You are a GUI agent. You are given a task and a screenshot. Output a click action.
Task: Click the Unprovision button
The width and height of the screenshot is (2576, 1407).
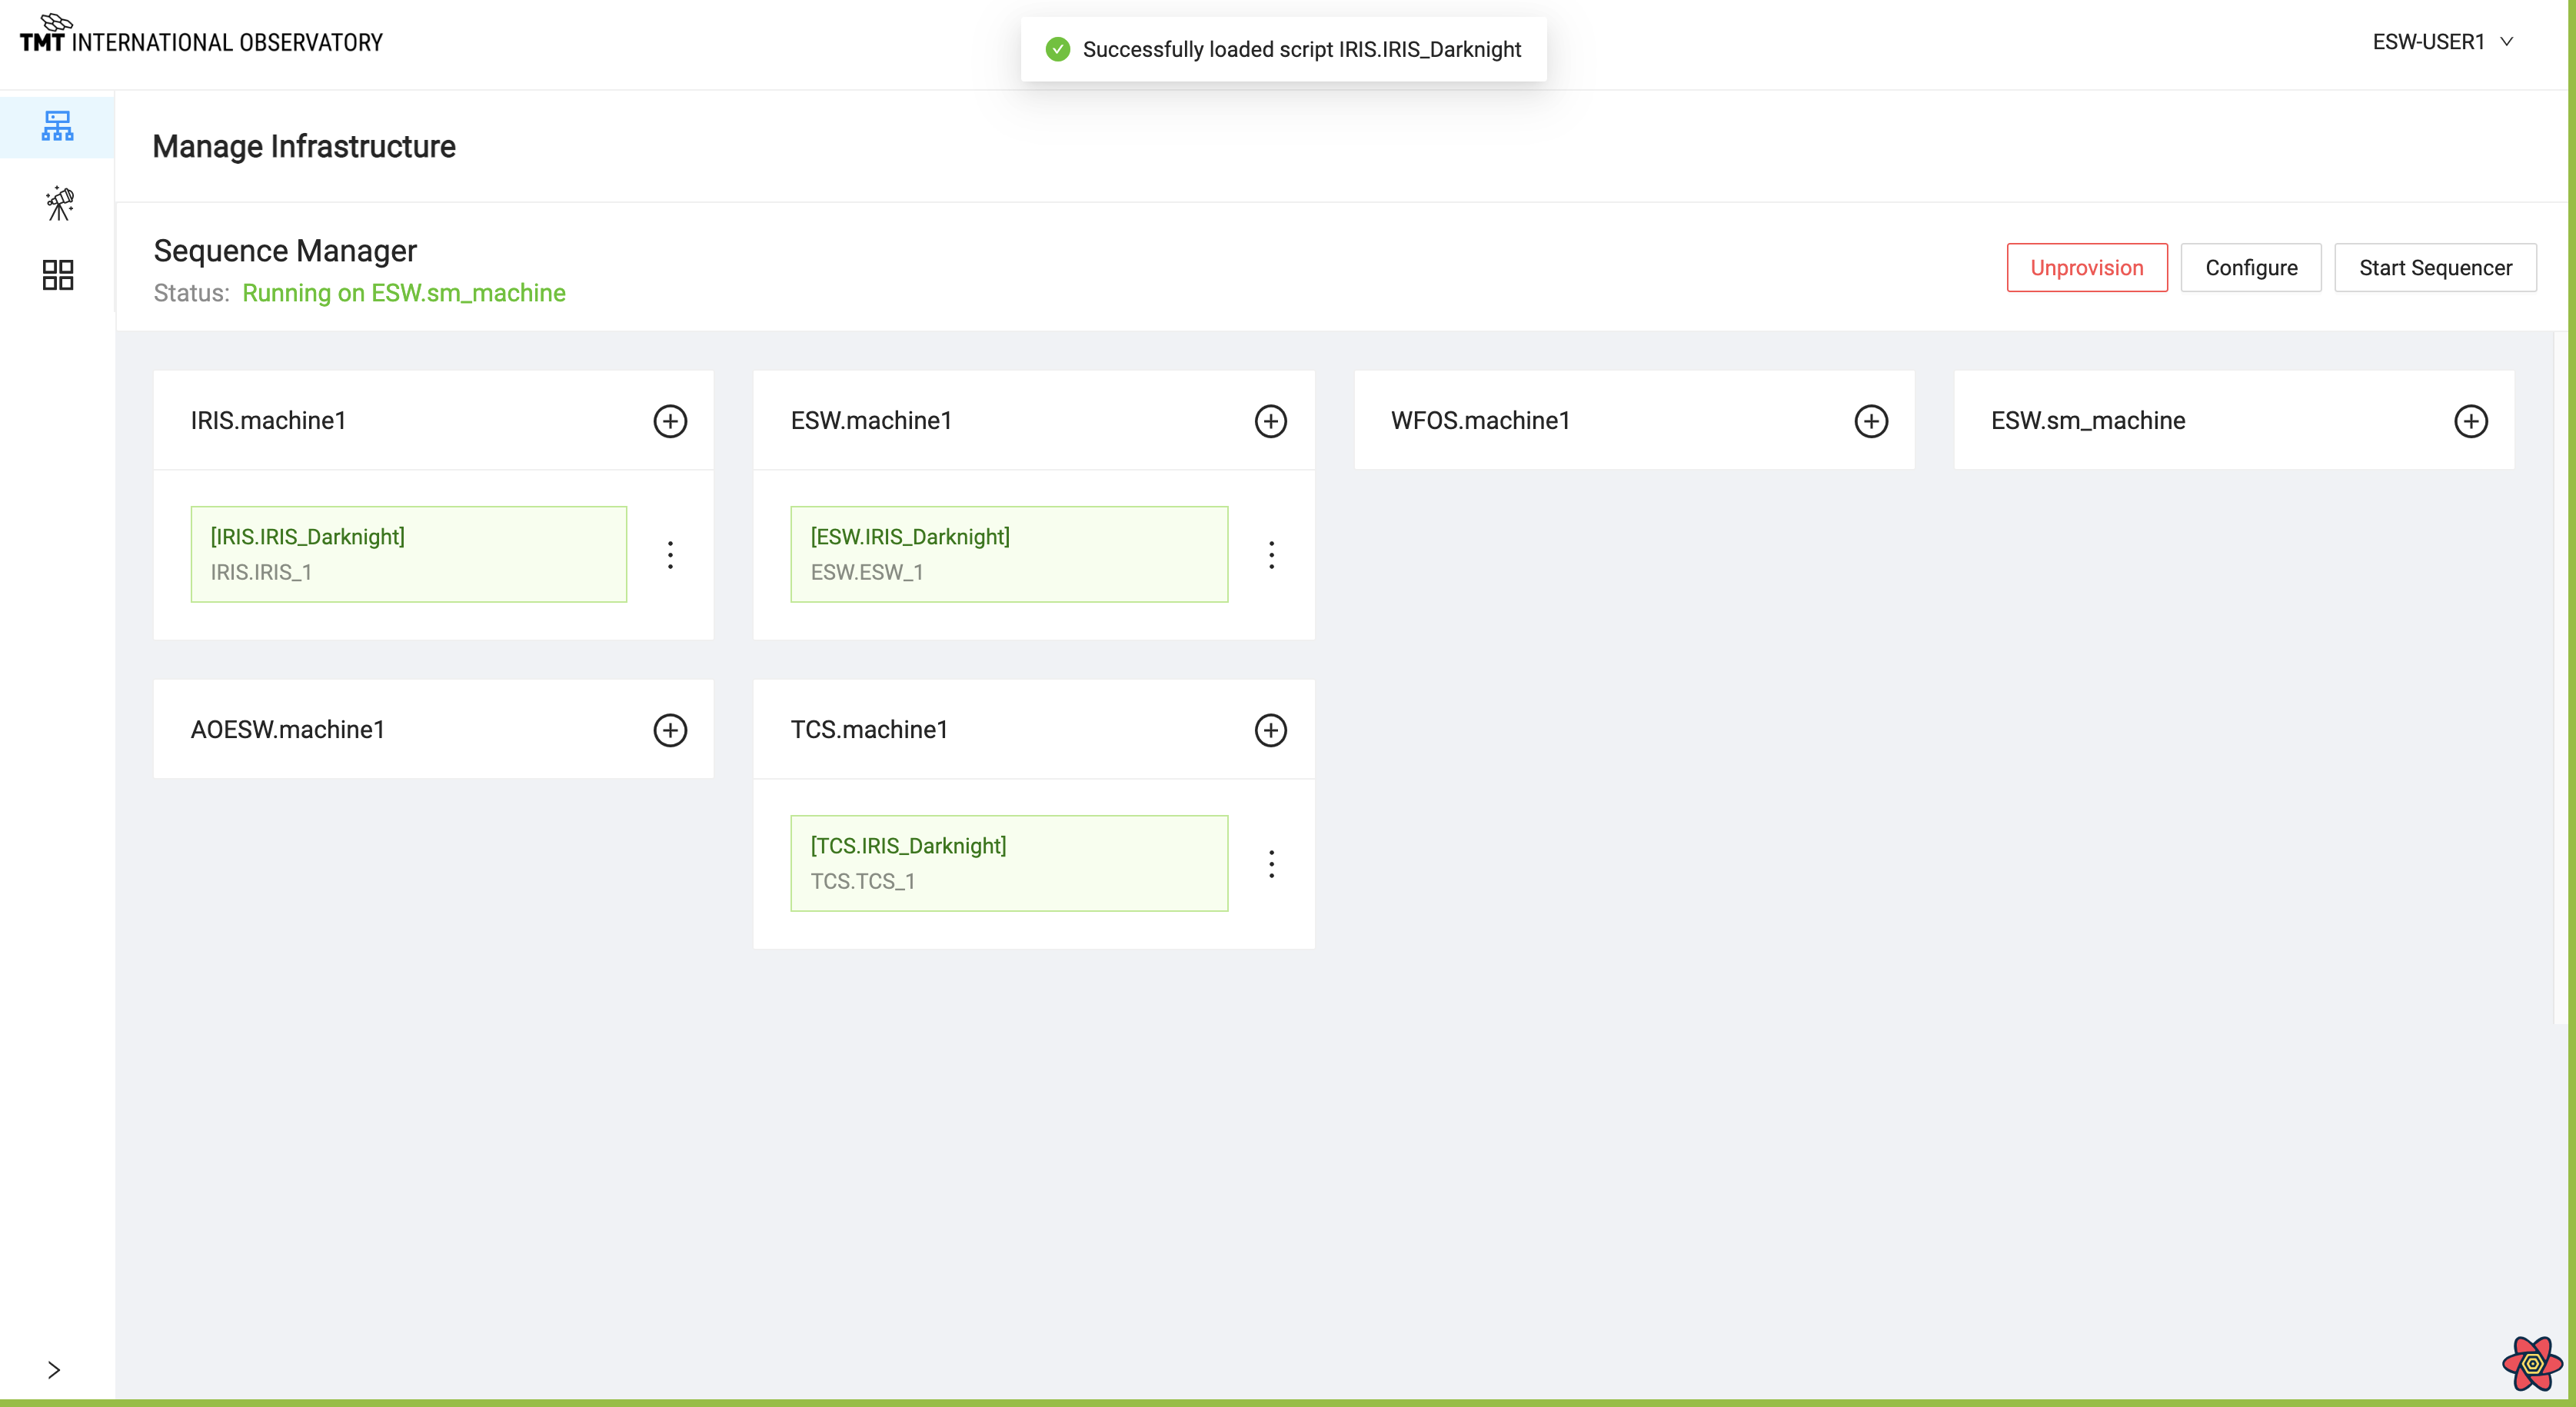(2086, 268)
